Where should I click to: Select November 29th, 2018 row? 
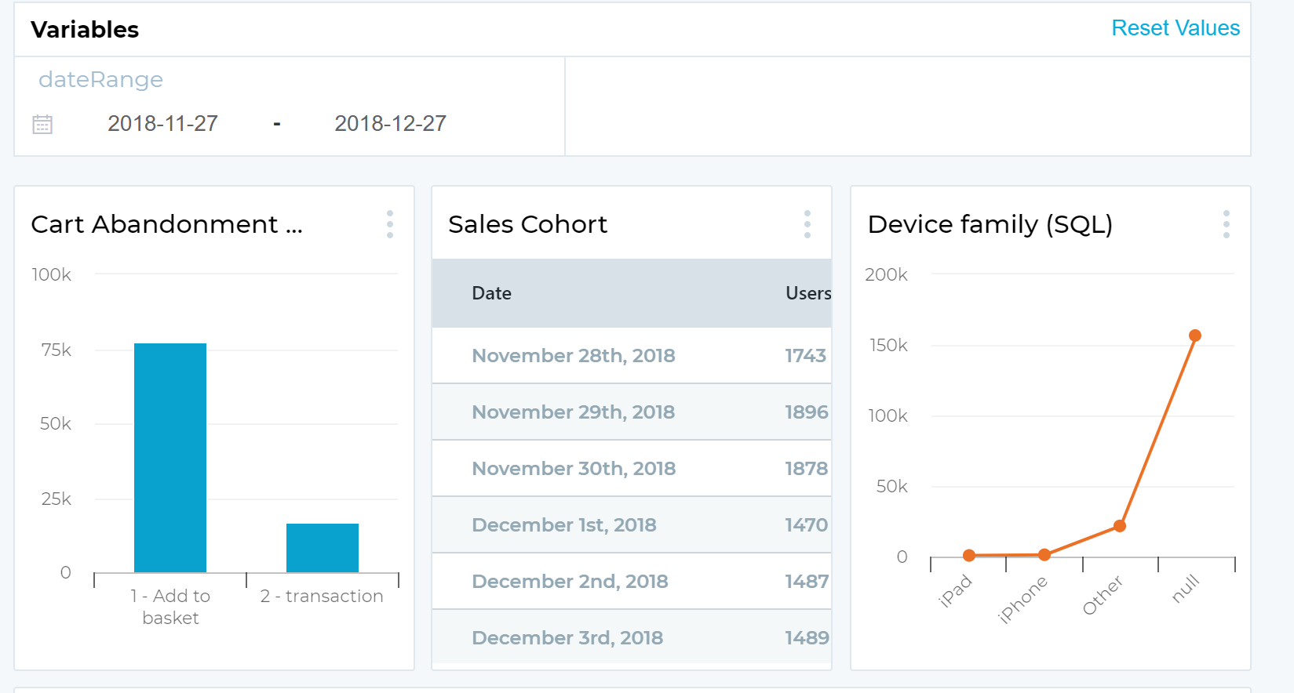573,412
